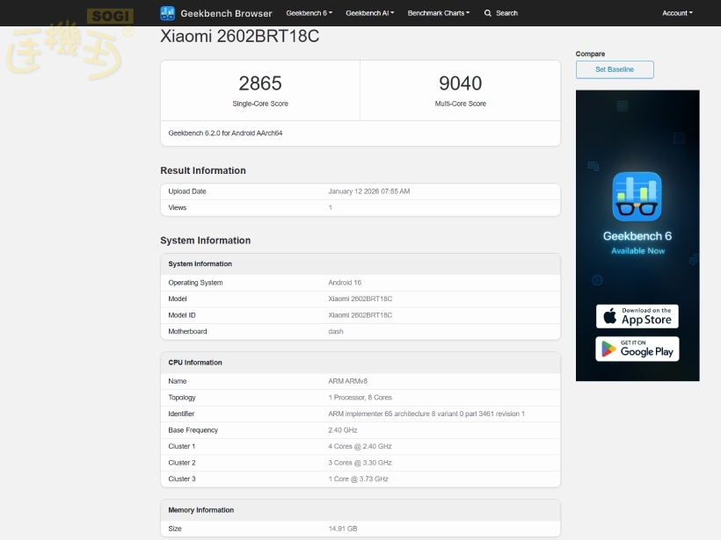
Task: Open the Account menu
Action: pos(677,13)
